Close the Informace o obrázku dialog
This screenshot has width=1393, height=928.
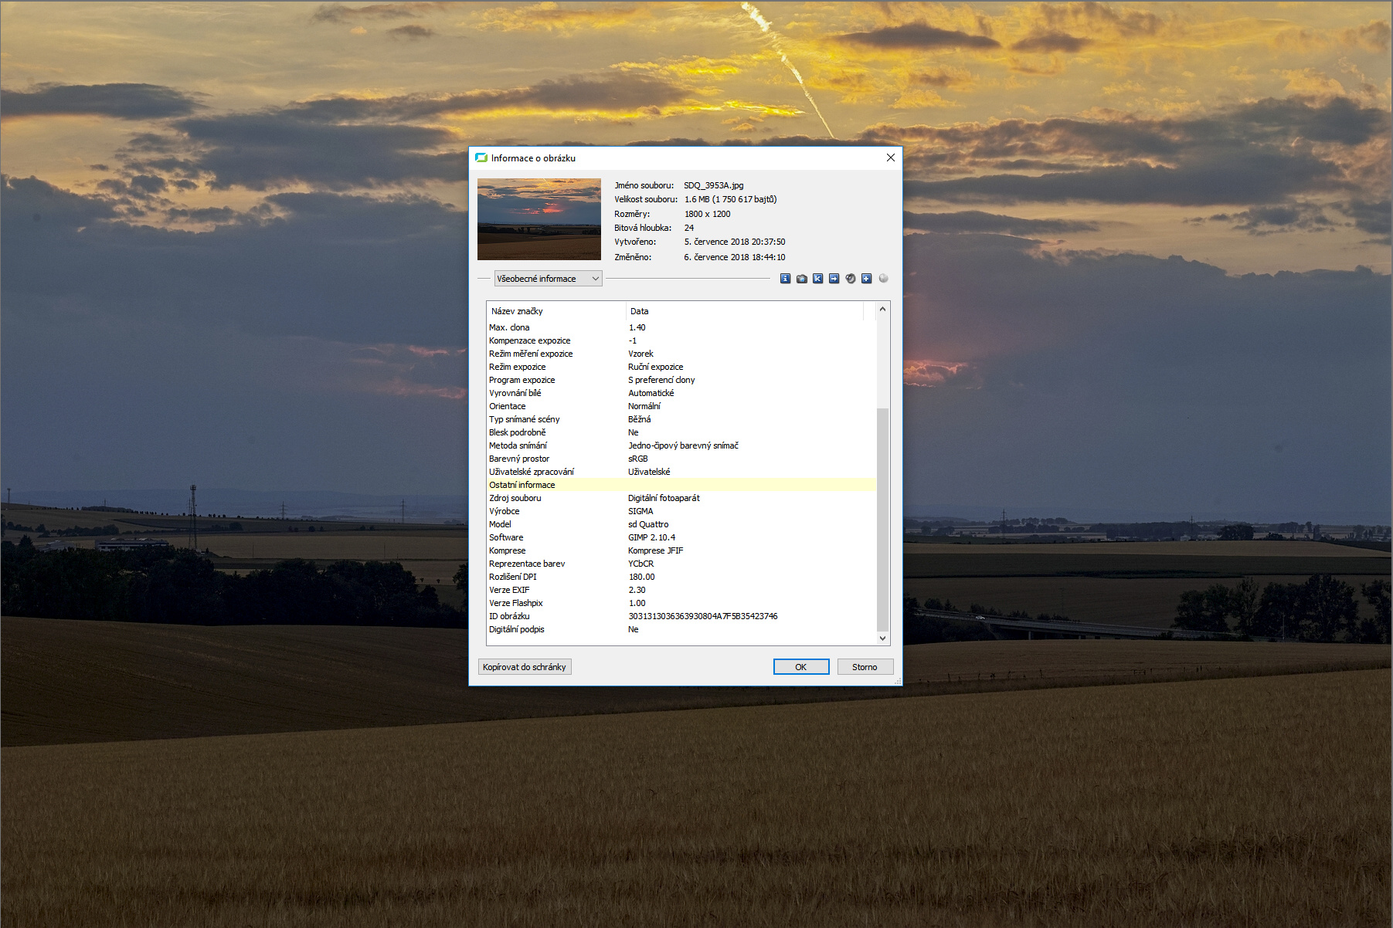(x=890, y=157)
